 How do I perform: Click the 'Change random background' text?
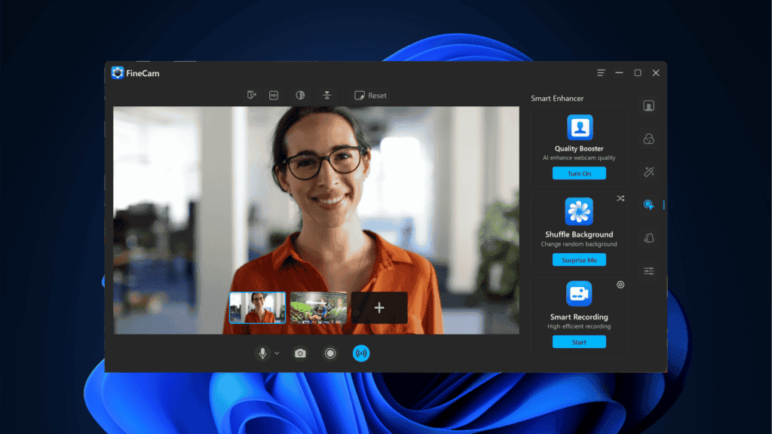coord(579,244)
